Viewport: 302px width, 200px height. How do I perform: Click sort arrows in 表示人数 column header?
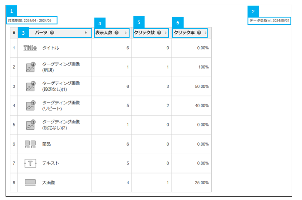click(x=126, y=33)
